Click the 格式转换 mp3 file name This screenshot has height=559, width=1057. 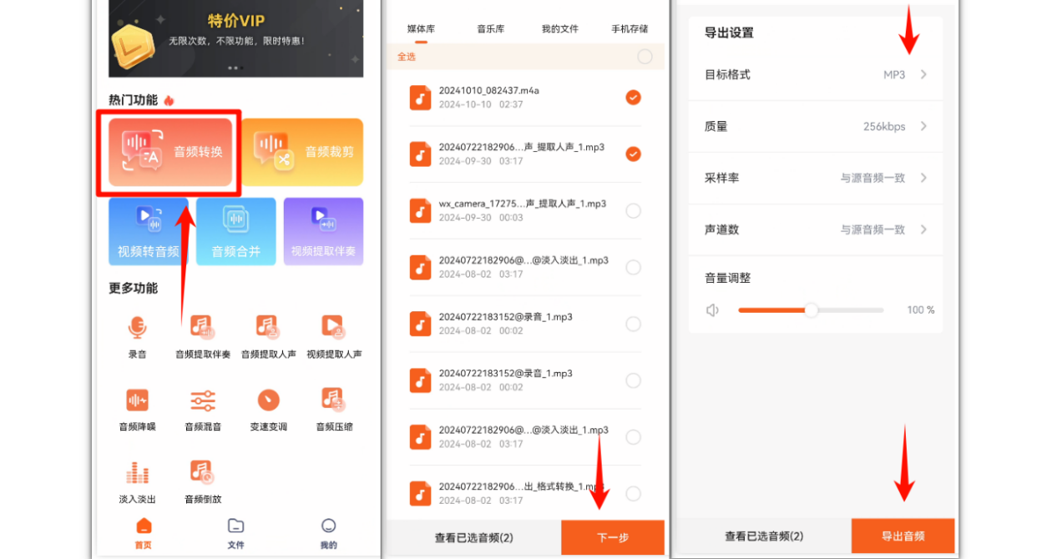coord(521,486)
